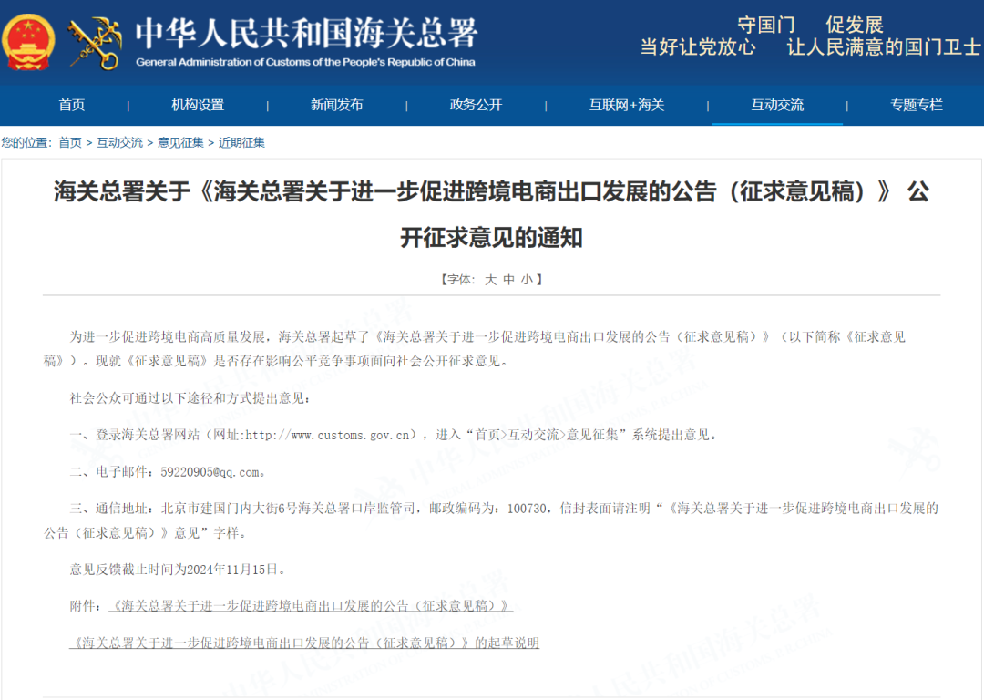This screenshot has width=984, height=700.
Task: Set font size to 大
Action: coord(492,279)
